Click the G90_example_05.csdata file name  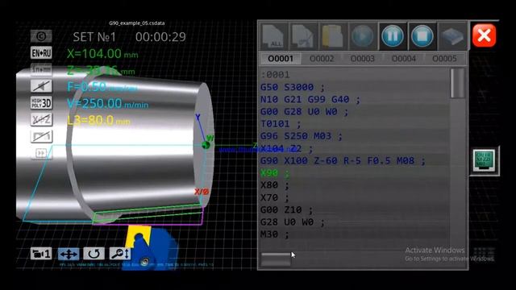pos(137,23)
